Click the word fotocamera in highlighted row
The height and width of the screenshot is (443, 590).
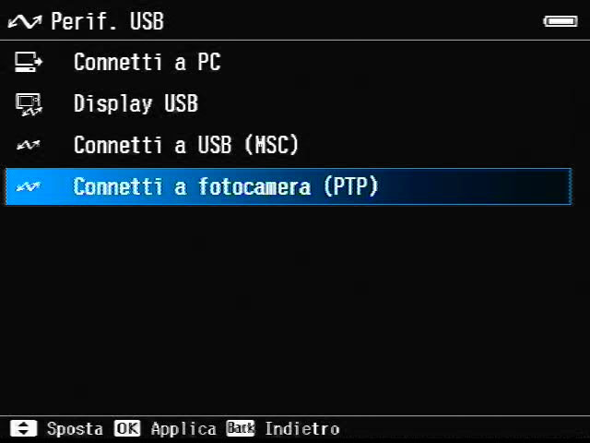[254, 186]
